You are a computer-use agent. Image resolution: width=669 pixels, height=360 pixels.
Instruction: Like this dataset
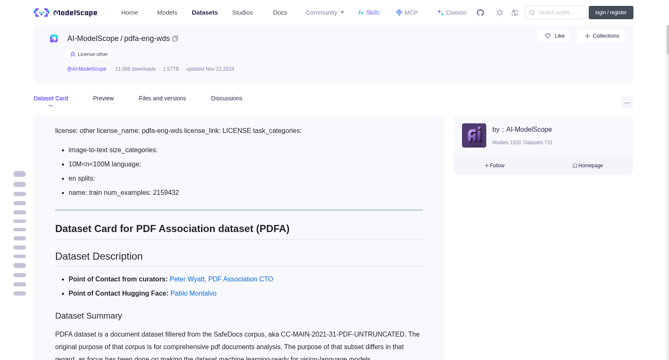click(x=554, y=36)
